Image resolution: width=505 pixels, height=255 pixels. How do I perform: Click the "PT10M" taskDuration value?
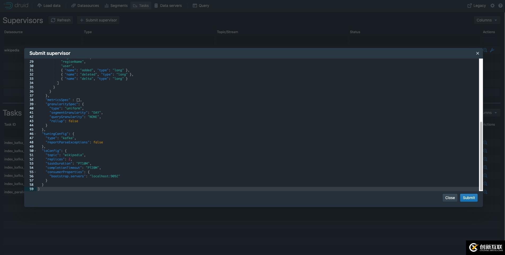coord(83,164)
